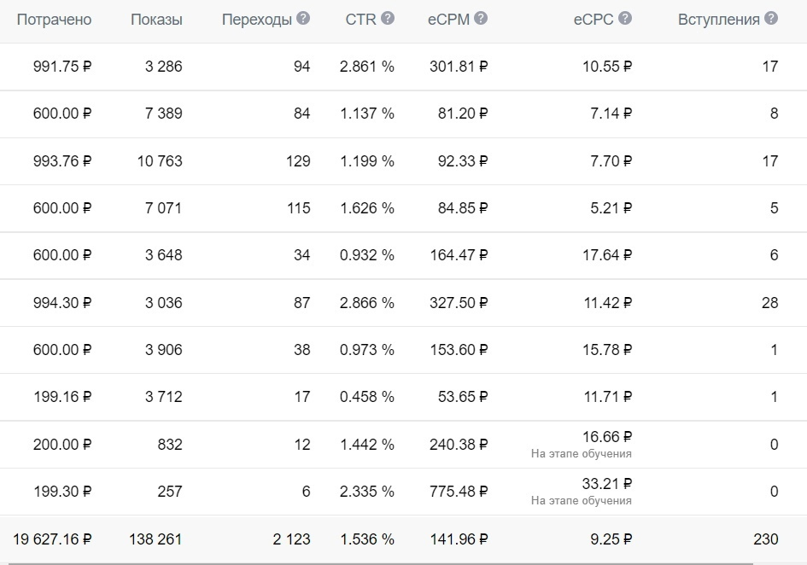The width and height of the screenshot is (807, 565).
Task: Select impressions value 7 071
Action: [x=164, y=208]
